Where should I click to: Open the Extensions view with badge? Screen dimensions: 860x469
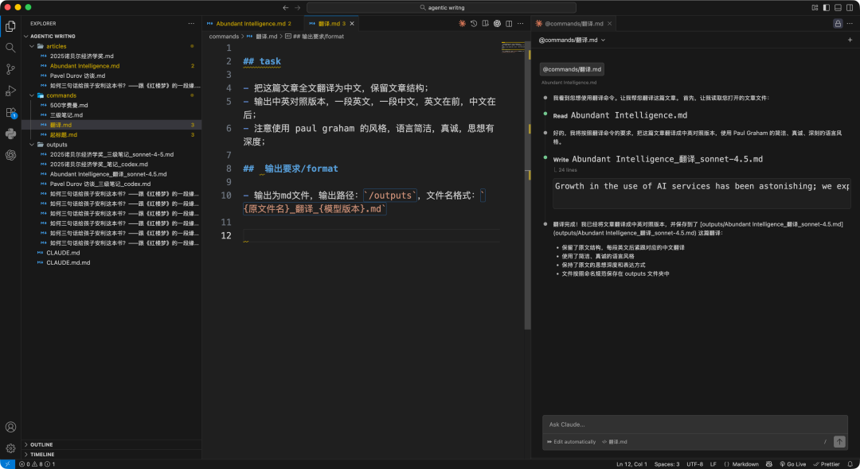click(10, 113)
